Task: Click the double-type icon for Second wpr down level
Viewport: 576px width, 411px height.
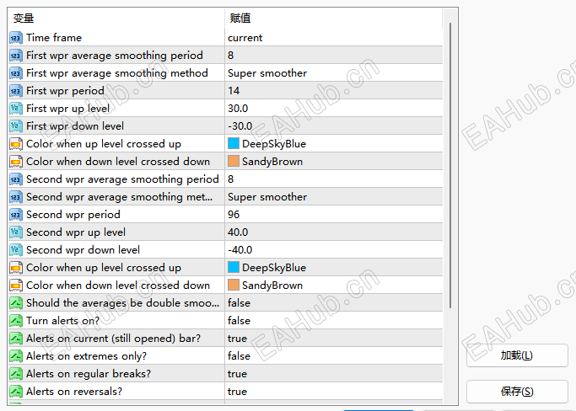Action: point(16,250)
